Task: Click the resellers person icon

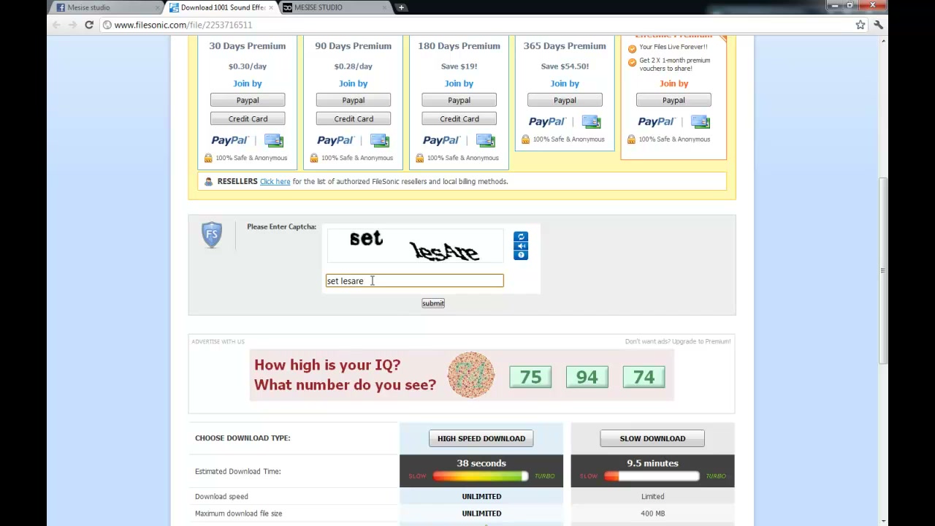Action: click(x=208, y=181)
